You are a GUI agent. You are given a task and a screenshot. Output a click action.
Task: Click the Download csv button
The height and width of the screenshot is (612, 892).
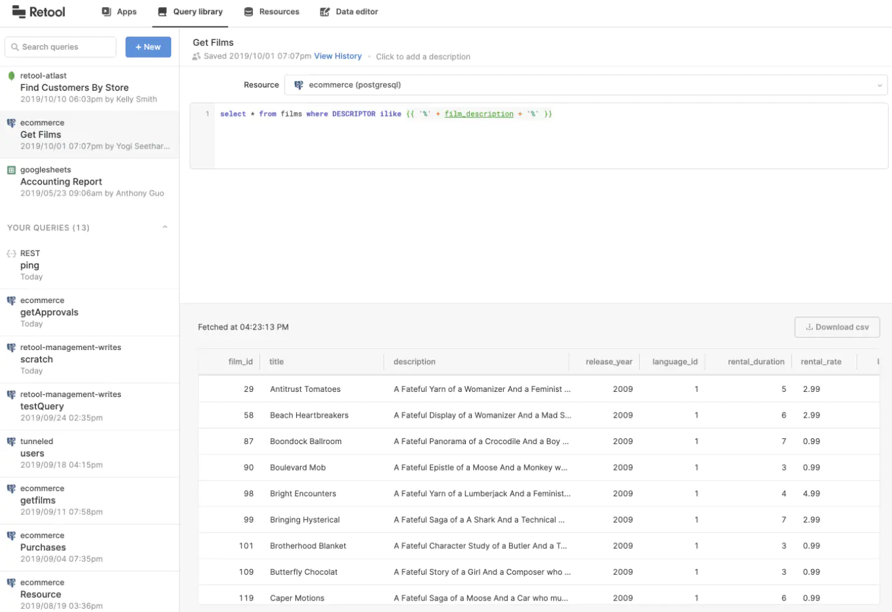pyautogui.click(x=837, y=327)
